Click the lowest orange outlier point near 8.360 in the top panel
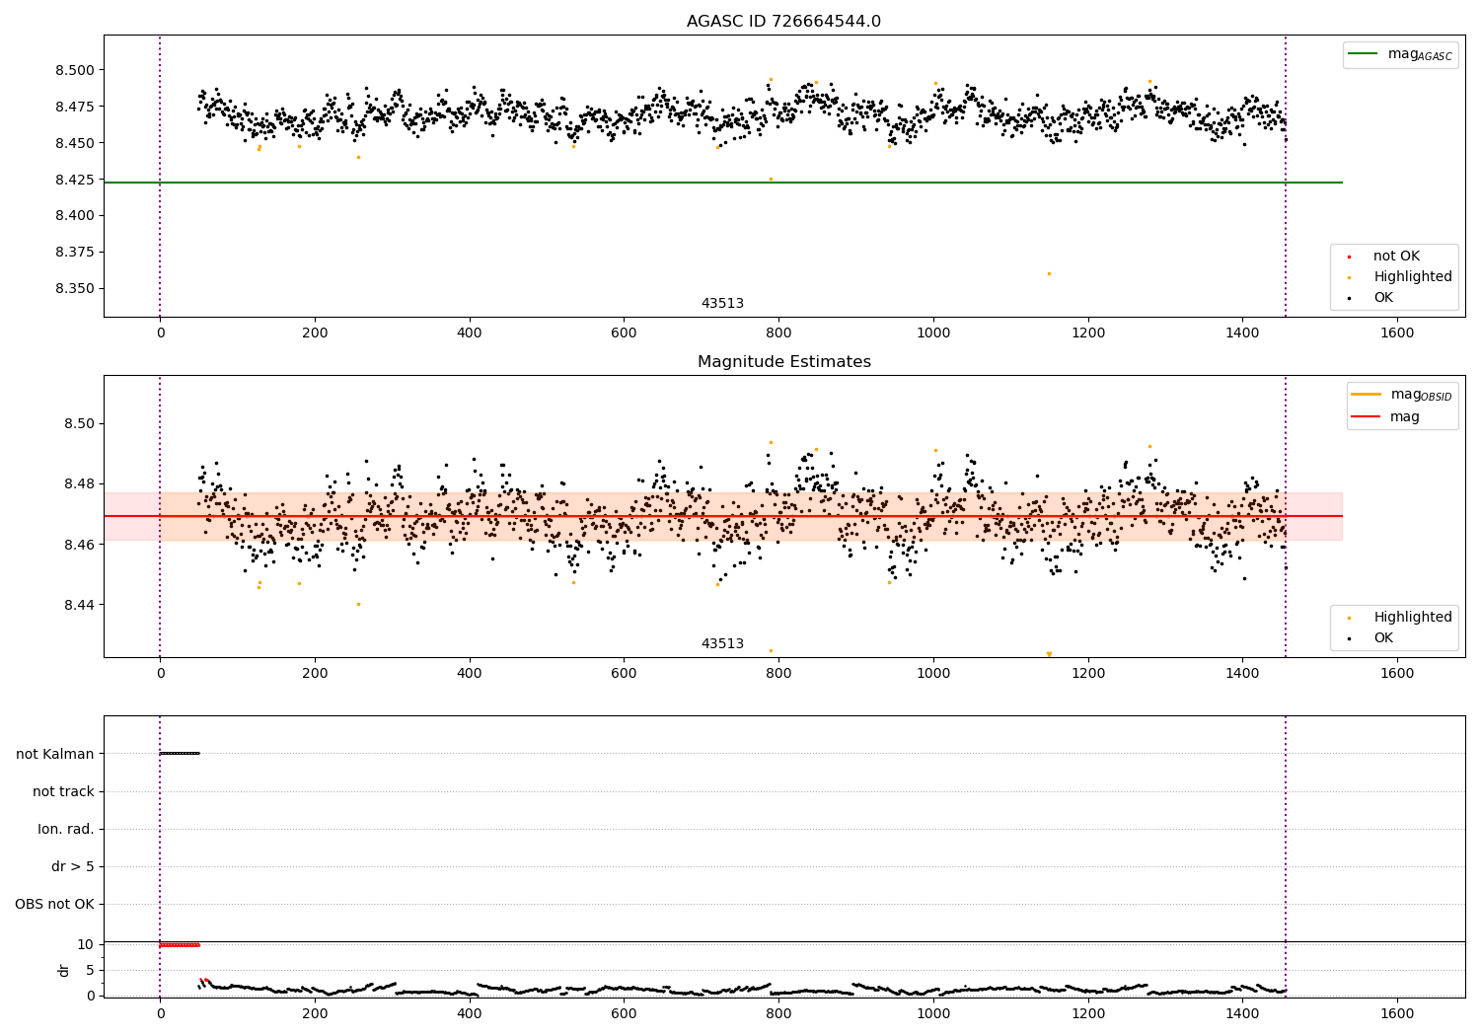1480x1036 pixels. pos(1049,273)
